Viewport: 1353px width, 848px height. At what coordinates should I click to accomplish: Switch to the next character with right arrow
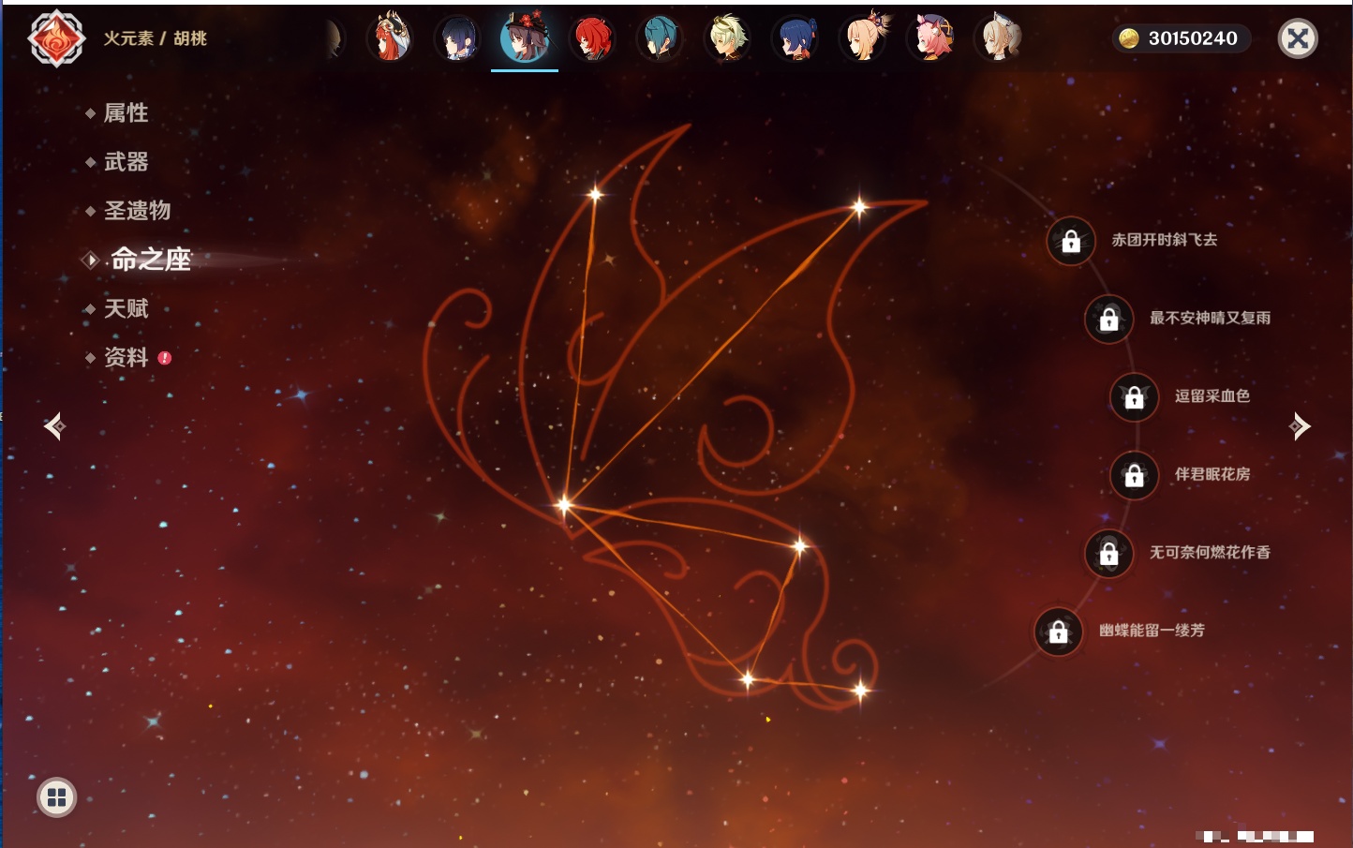1300,426
